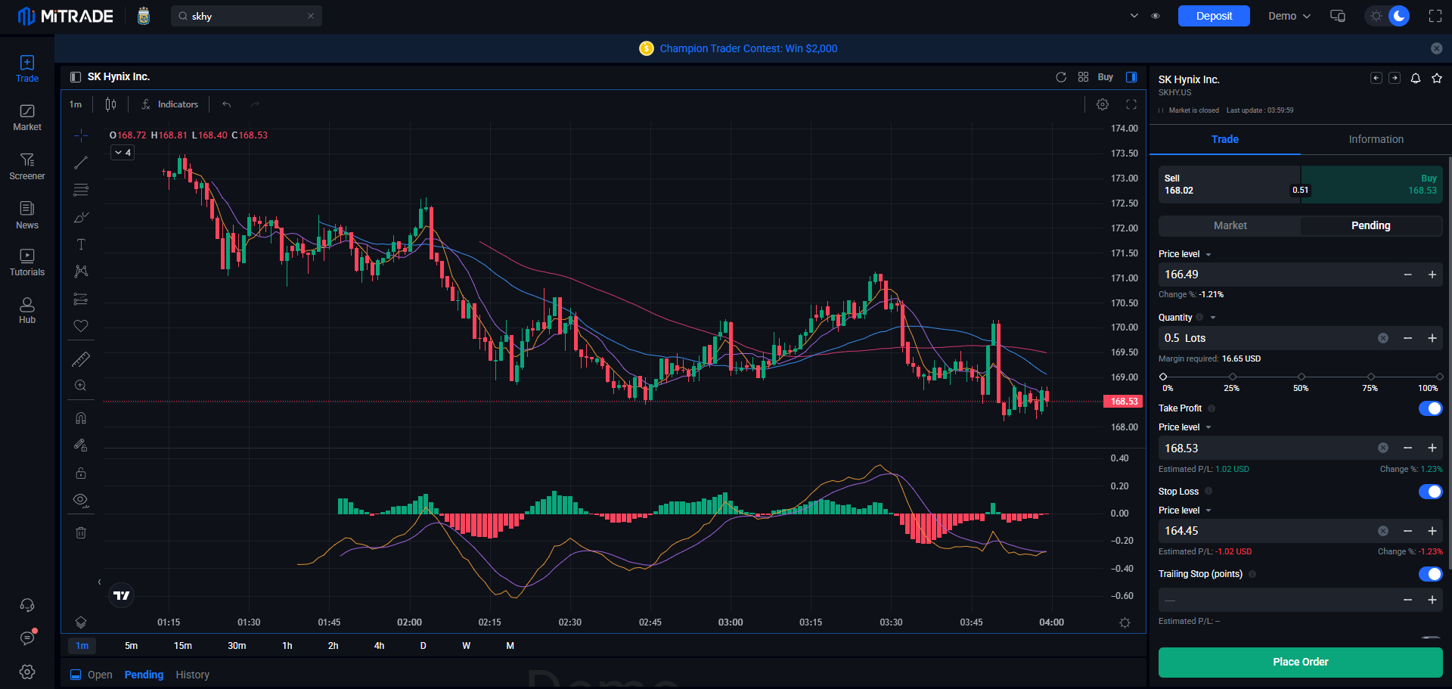Select the chart zoom-in tool
This screenshot has width=1452, height=689.
(81, 386)
